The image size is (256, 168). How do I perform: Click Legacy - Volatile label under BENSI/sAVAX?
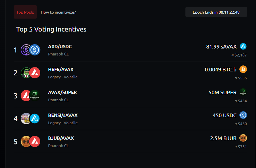63,123
